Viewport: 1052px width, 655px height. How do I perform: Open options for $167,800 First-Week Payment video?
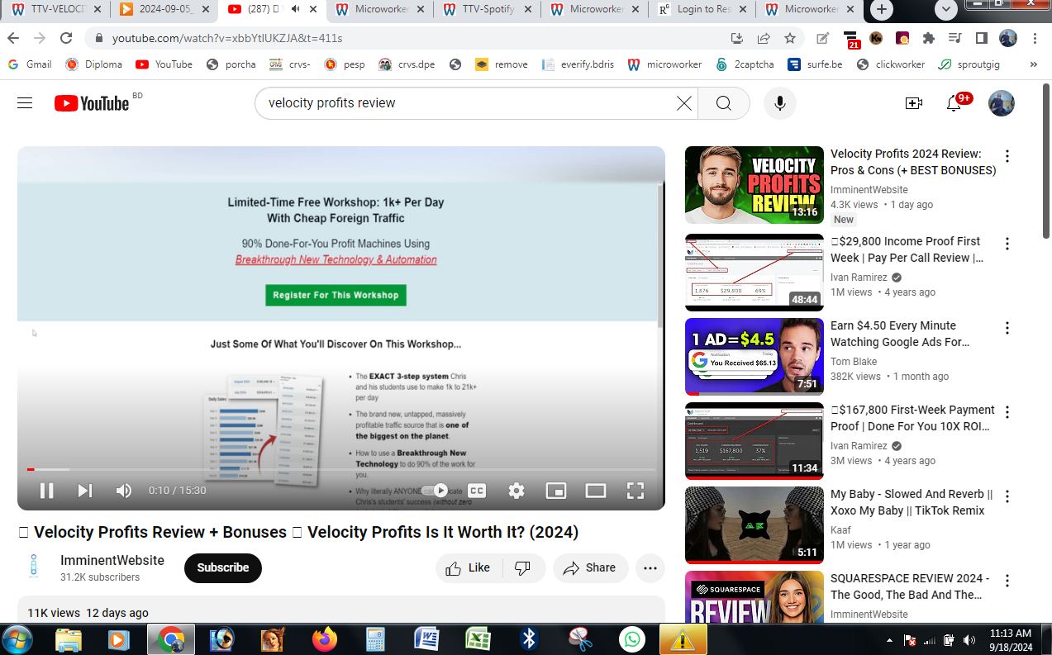pyautogui.click(x=1007, y=412)
